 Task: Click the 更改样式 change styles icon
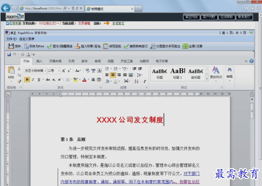(216, 70)
